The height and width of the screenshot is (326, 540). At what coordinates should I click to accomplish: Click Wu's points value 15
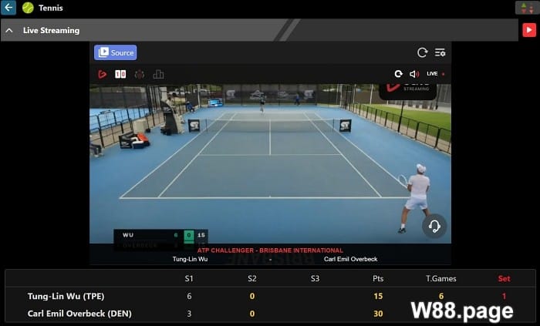click(378, 296)
